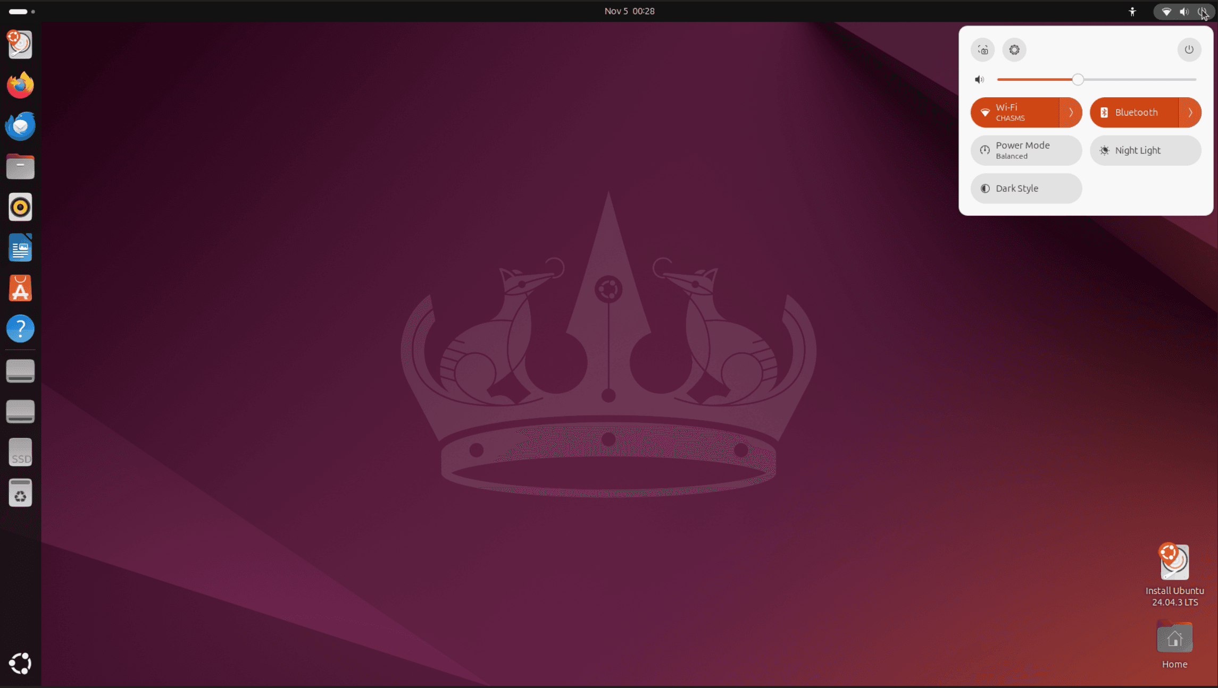This screenshot has height=688, width=1218.
Task: Open Firefox from the dock
Action: coord(20,85)
